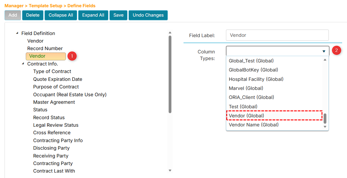Viewport: 347px width, 178px height.
Task: Pick the Marvel (Global) column type
Action: (x=246, y=88)
